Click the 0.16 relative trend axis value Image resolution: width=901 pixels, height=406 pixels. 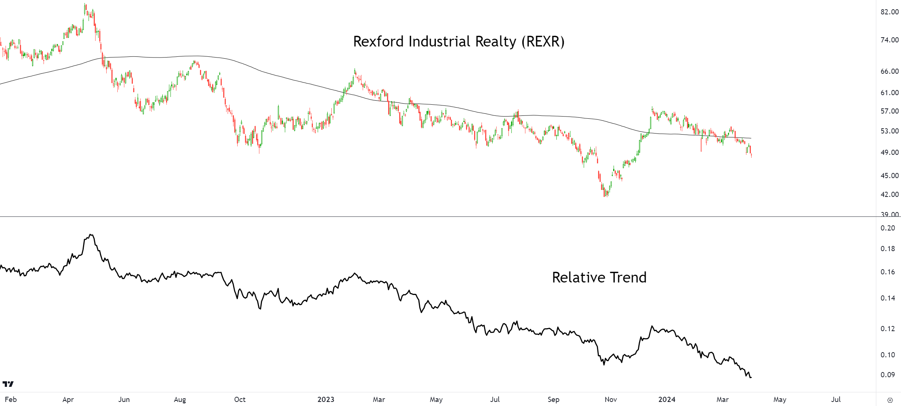[x=888, y=272]
